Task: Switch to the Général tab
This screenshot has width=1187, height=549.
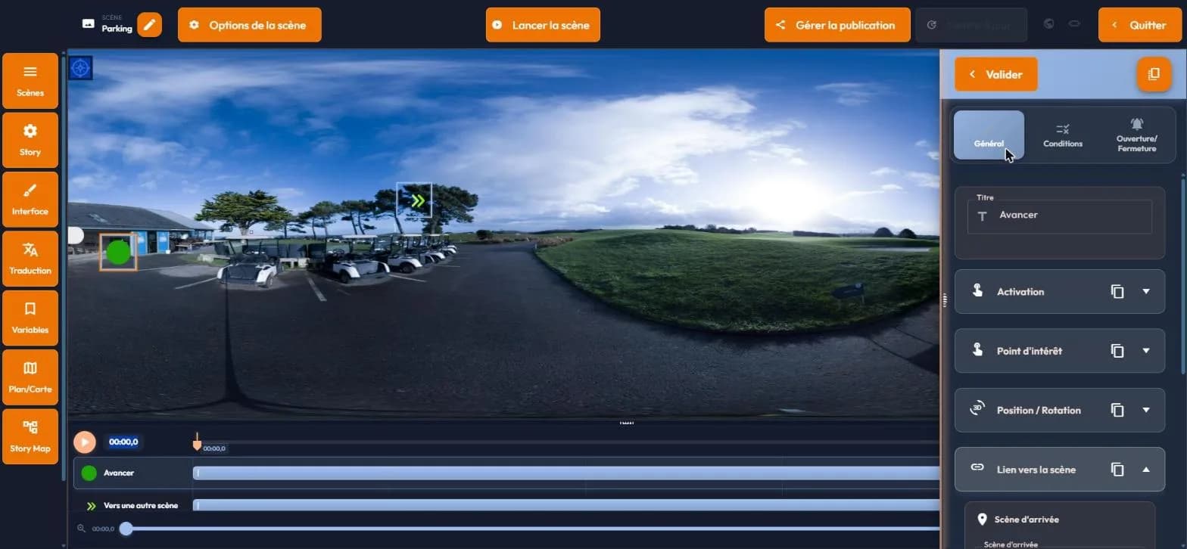Action: tap(989, 135)
